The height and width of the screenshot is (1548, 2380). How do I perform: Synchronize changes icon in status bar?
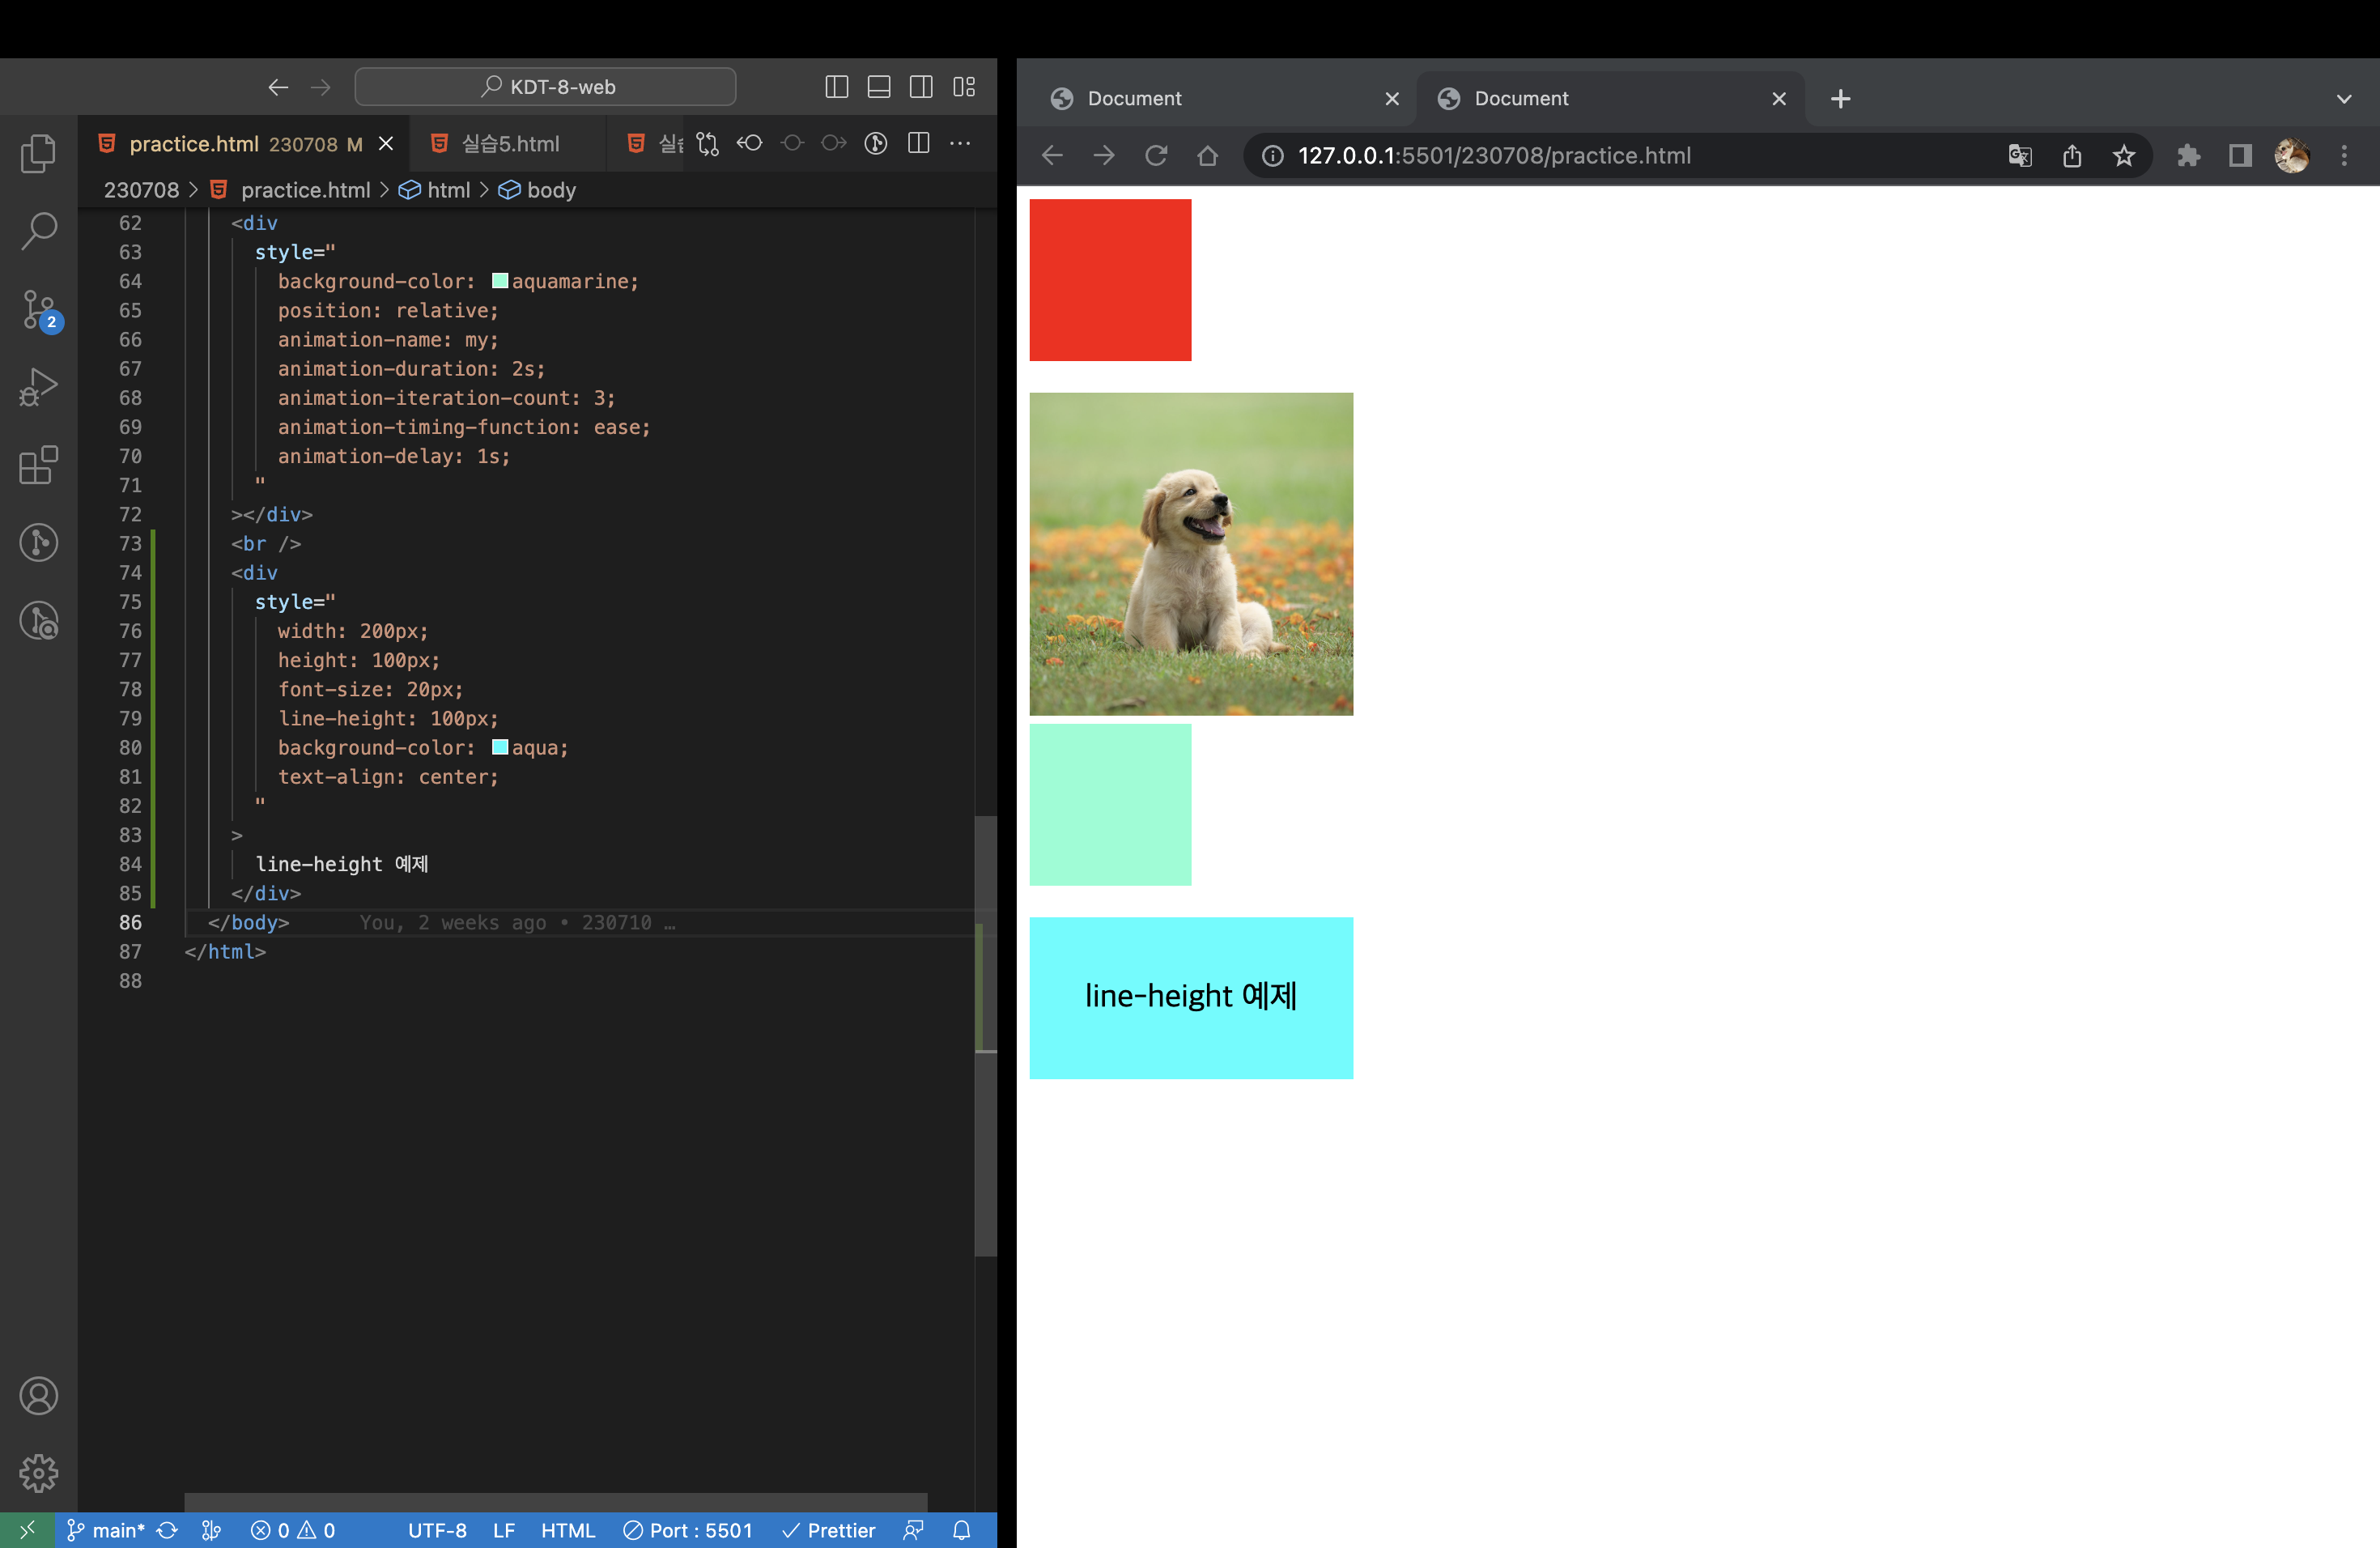167,1530
